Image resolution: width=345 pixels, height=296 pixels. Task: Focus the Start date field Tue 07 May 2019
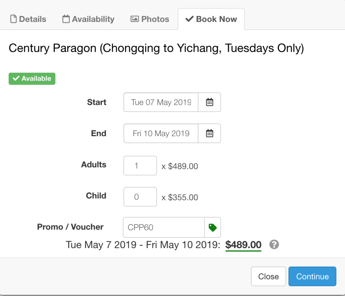(161, 102)
